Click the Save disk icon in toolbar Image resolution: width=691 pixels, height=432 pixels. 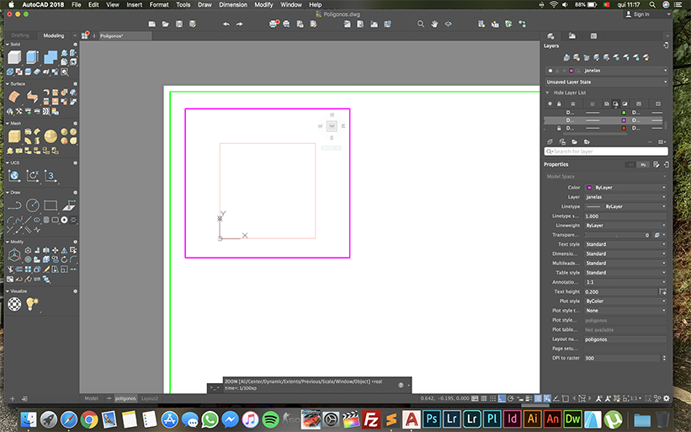coord(179,24)
